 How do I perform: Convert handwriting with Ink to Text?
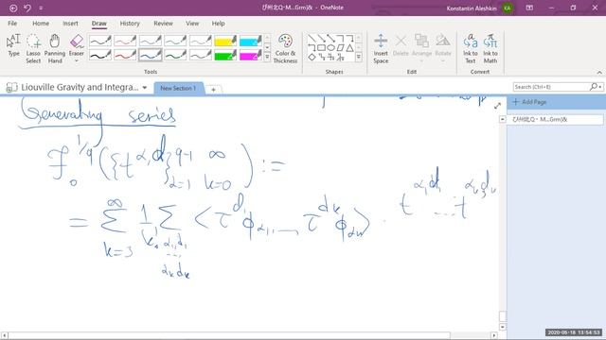tap(471, 48)
